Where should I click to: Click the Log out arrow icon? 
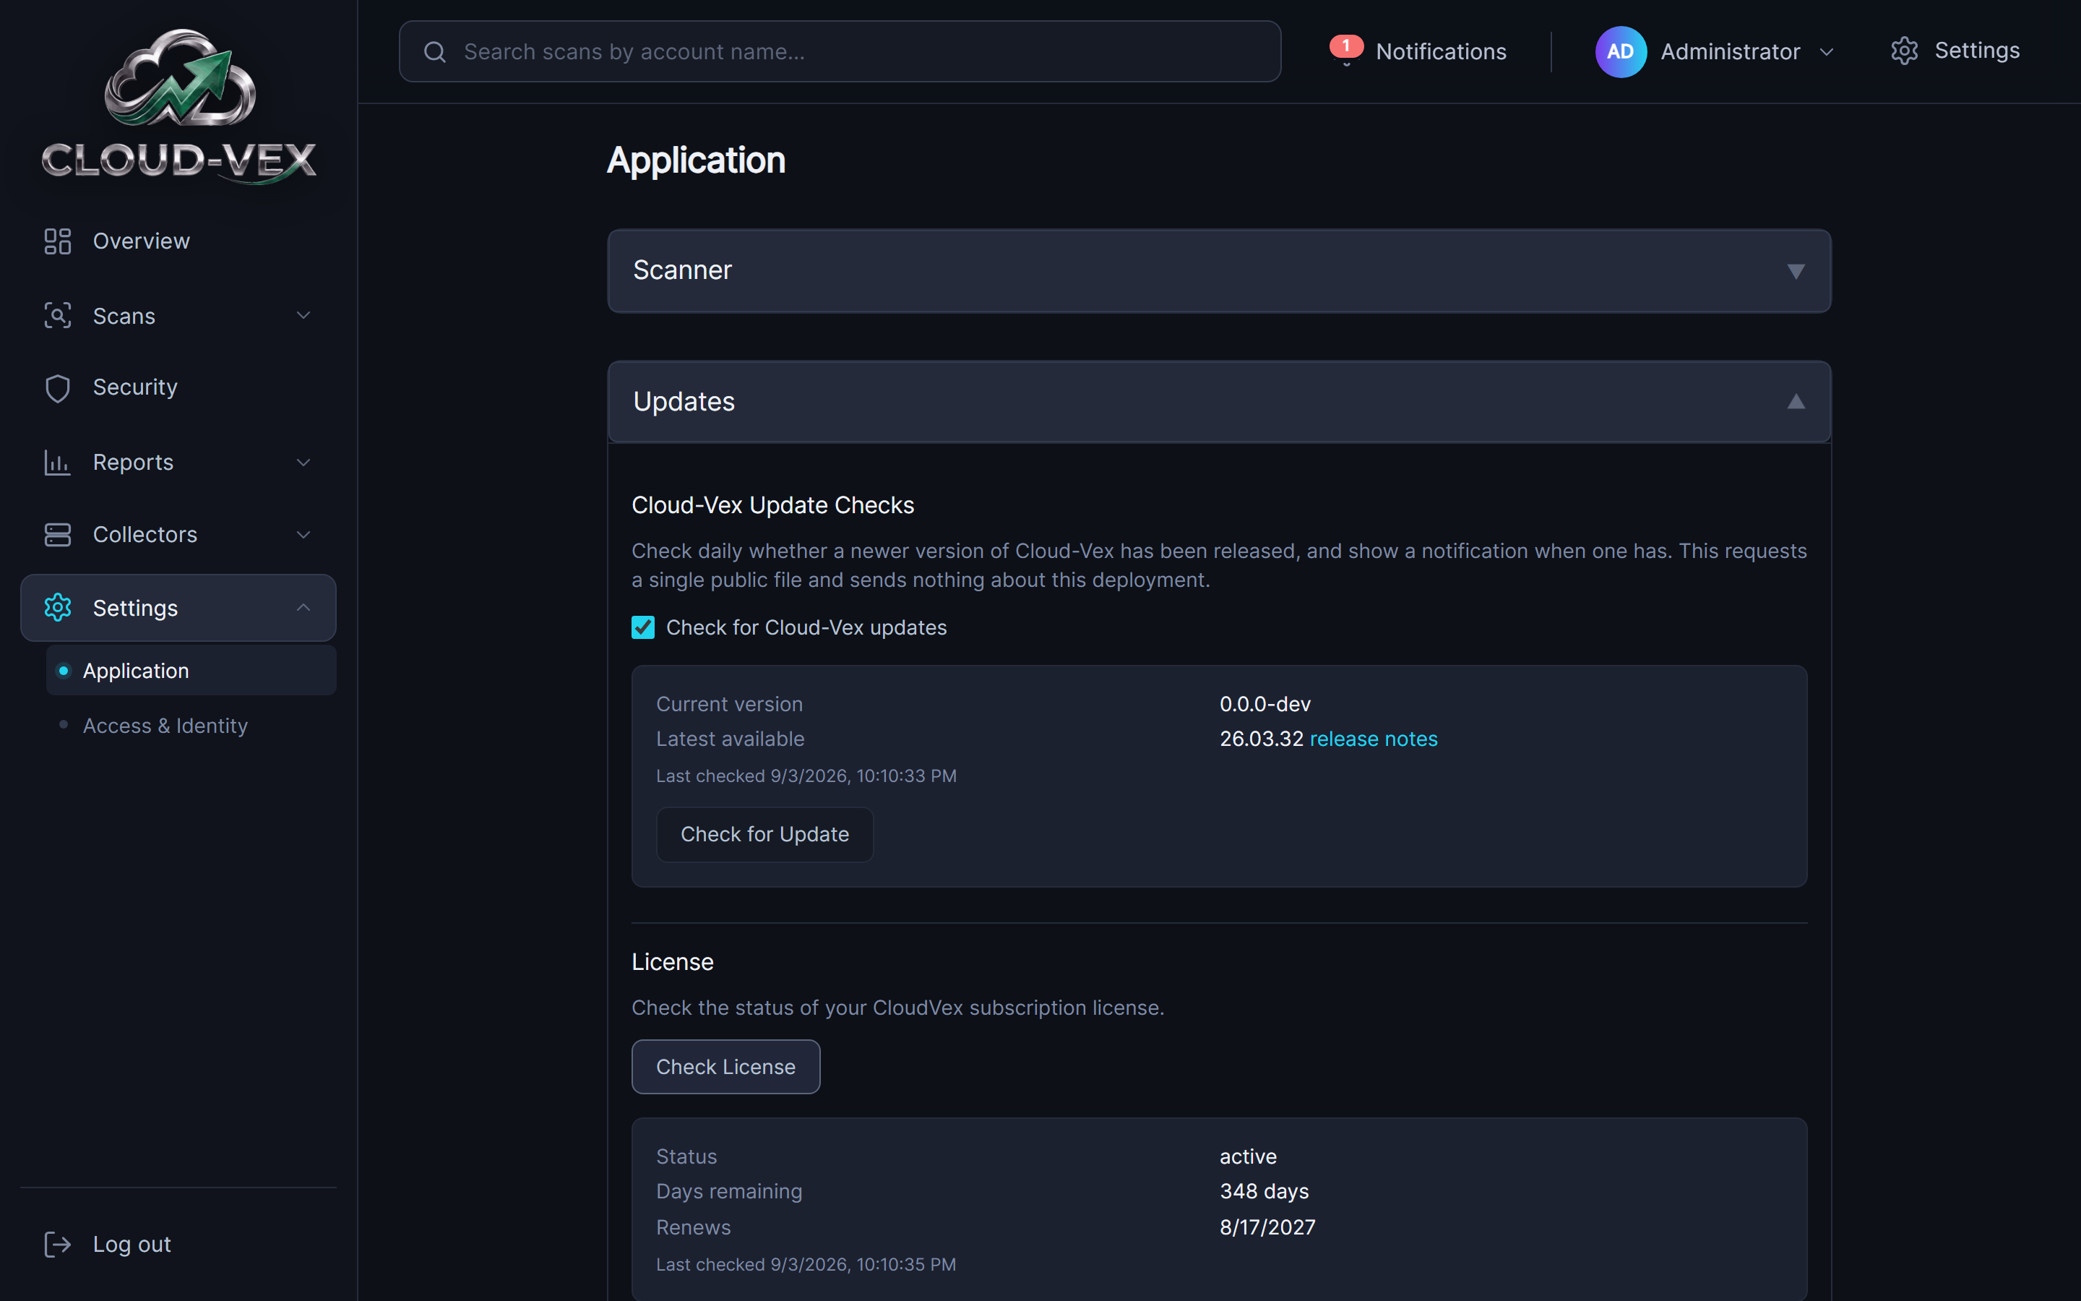pos(58,1244)
